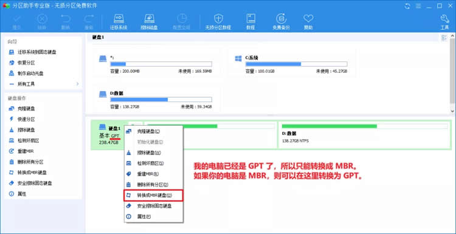The height and width of the screenshot is (234, 456).
Task: Click the disk list vertical scrollbar down arrow
Action: coord(453,111)
